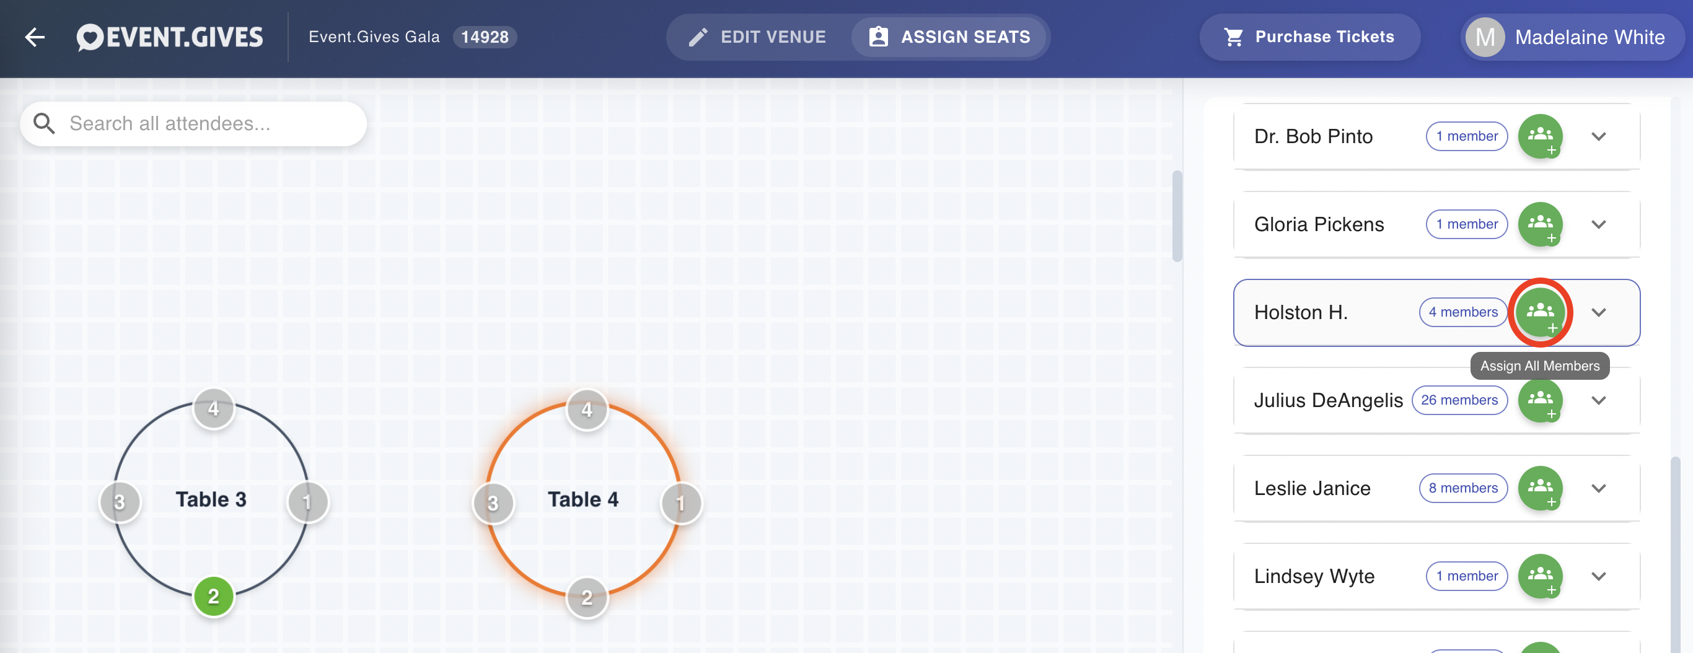Click the back arrow icon
This screenshot has height=653, width=1693.
[x=35, y=37]
